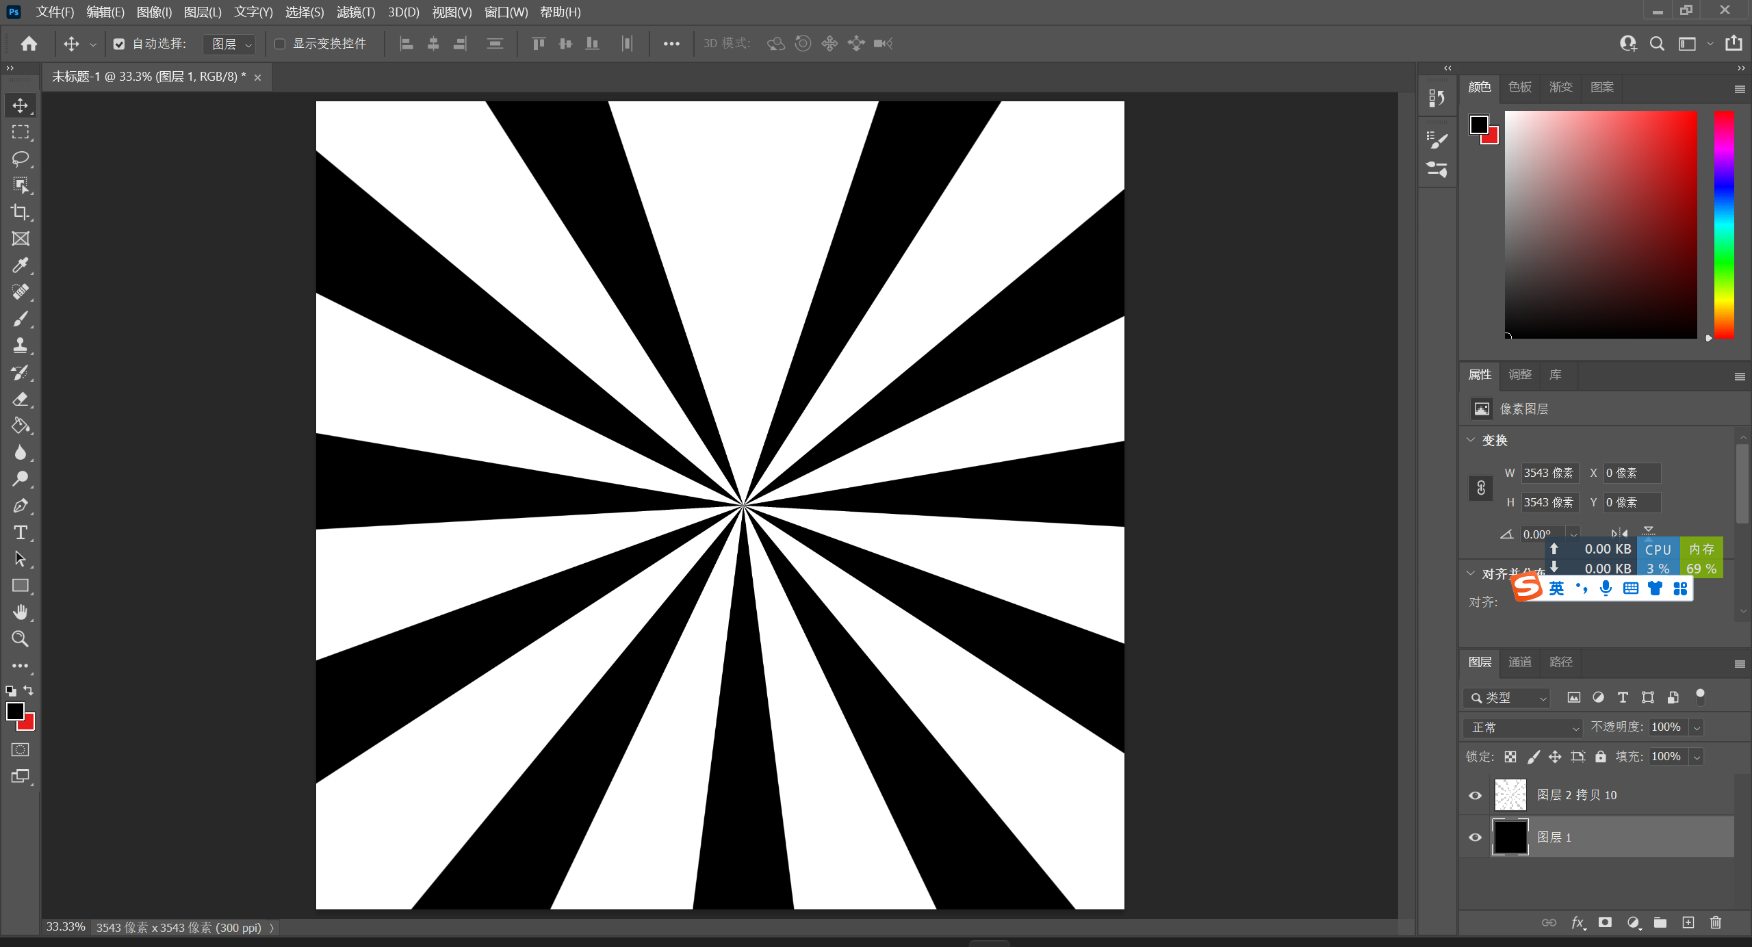
Task: Select the Hand tool
Action: coord(20,612)
